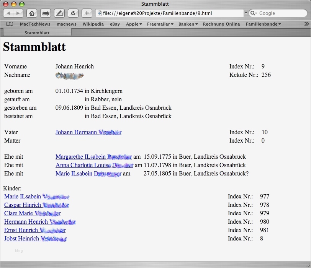Screen dimensions: 311x268
Task: Click baptism text in Rabber, nein
Action: [x=103, y=99]
